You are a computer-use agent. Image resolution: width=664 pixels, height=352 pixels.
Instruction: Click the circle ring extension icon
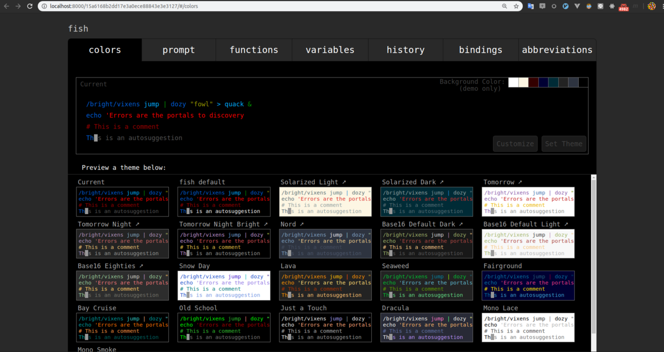pos(554,6)
